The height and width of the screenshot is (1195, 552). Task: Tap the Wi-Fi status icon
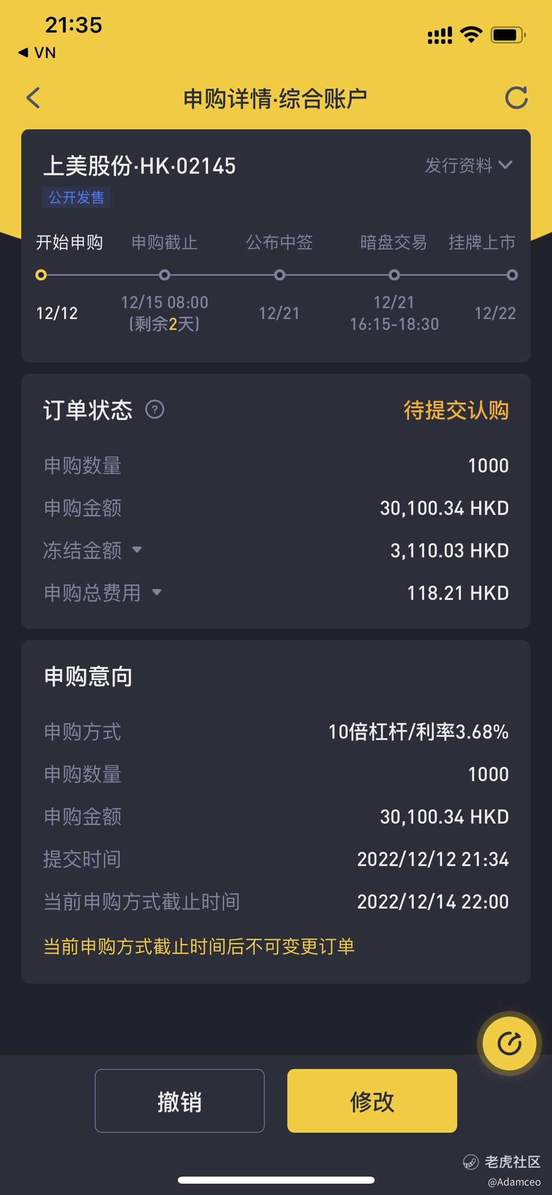pyautogui.click(x=471, y=34)
